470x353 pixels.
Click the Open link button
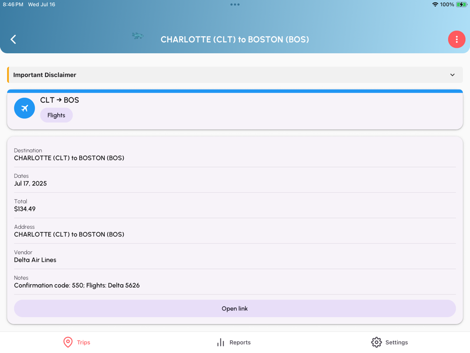(x=235, y=309)
